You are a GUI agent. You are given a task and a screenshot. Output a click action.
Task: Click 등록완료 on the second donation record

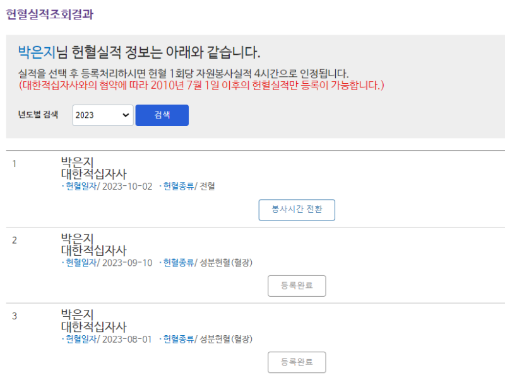click(297, 286)
